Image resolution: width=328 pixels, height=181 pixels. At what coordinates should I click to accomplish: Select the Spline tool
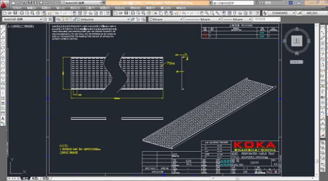tap(3, 68)
